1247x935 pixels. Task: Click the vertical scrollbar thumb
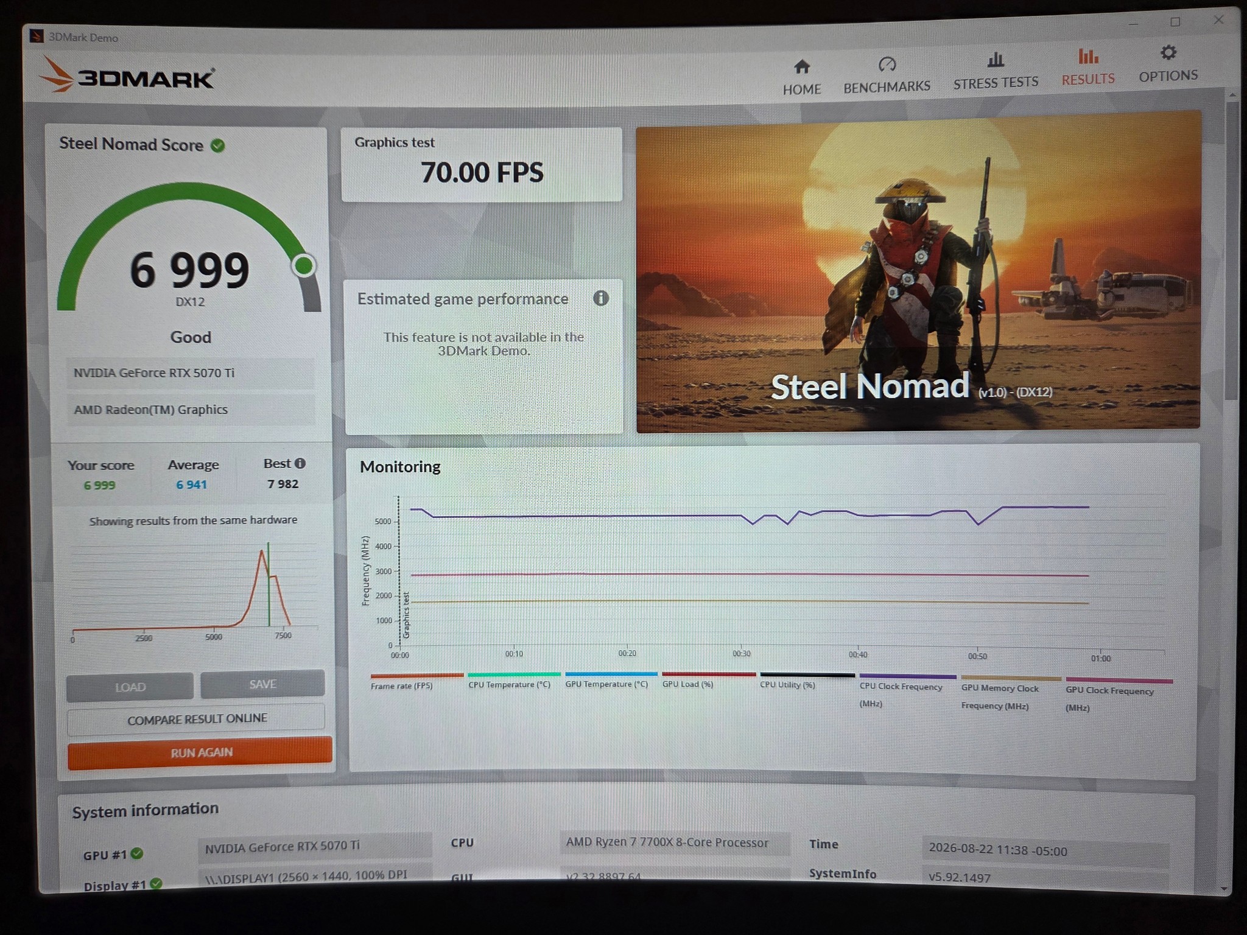pyautogui.click(x=1232, y=250)
